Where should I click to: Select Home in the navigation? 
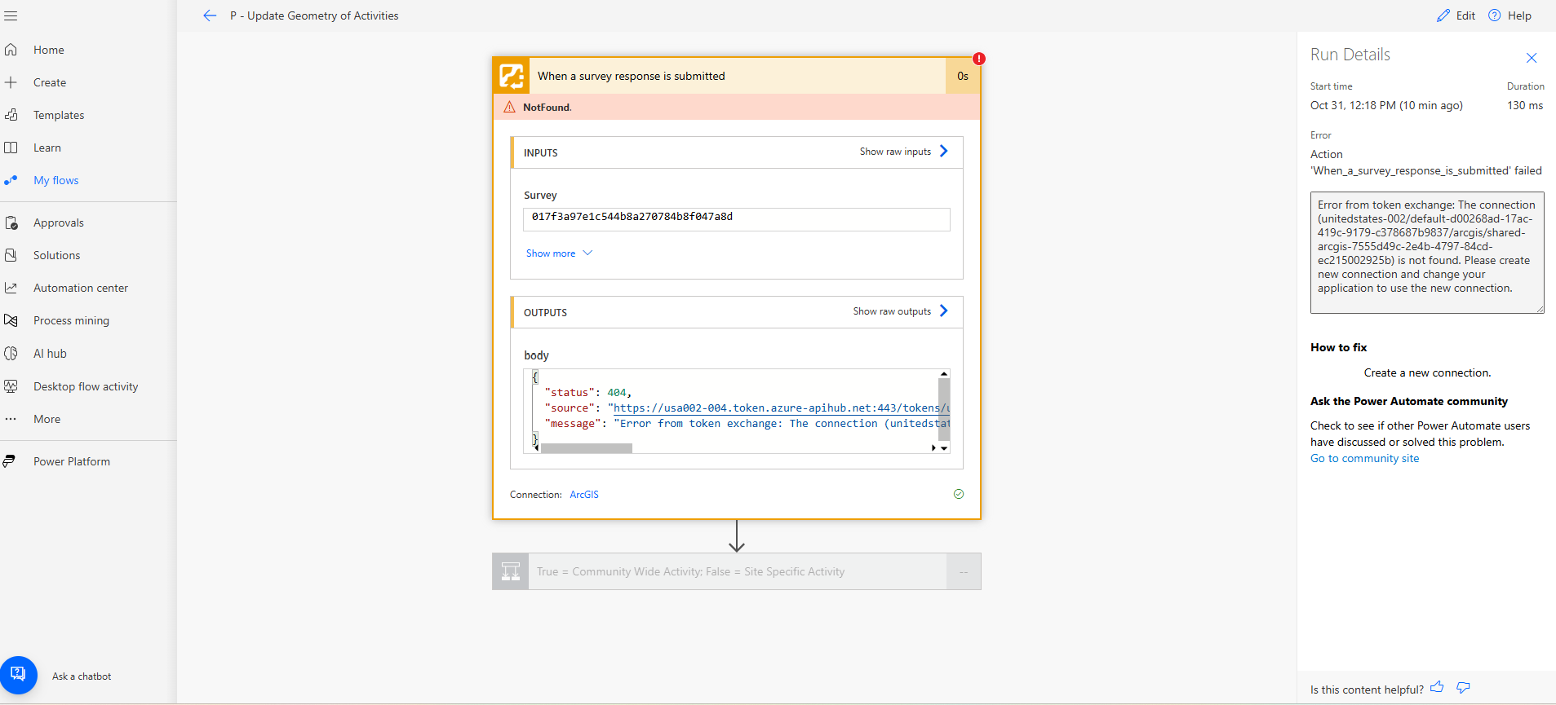pyautogui.click(x=49, y=50)
